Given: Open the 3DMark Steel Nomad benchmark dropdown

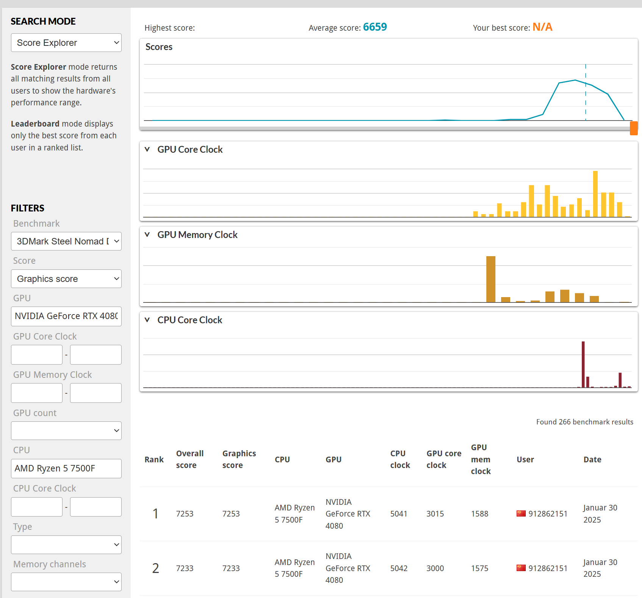Looking at the screenshot, I should (x=66, y=241).
